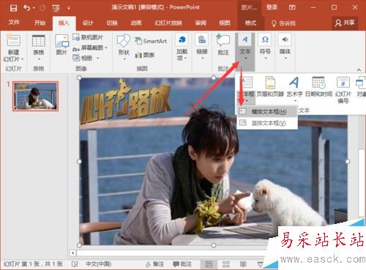Click the 共享 share button
Image resolution: width=366 pixels, height=270 pixels.
coord(345,23)
